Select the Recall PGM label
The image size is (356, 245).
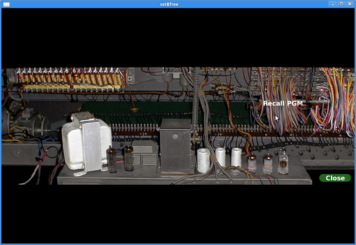(283, 103)
